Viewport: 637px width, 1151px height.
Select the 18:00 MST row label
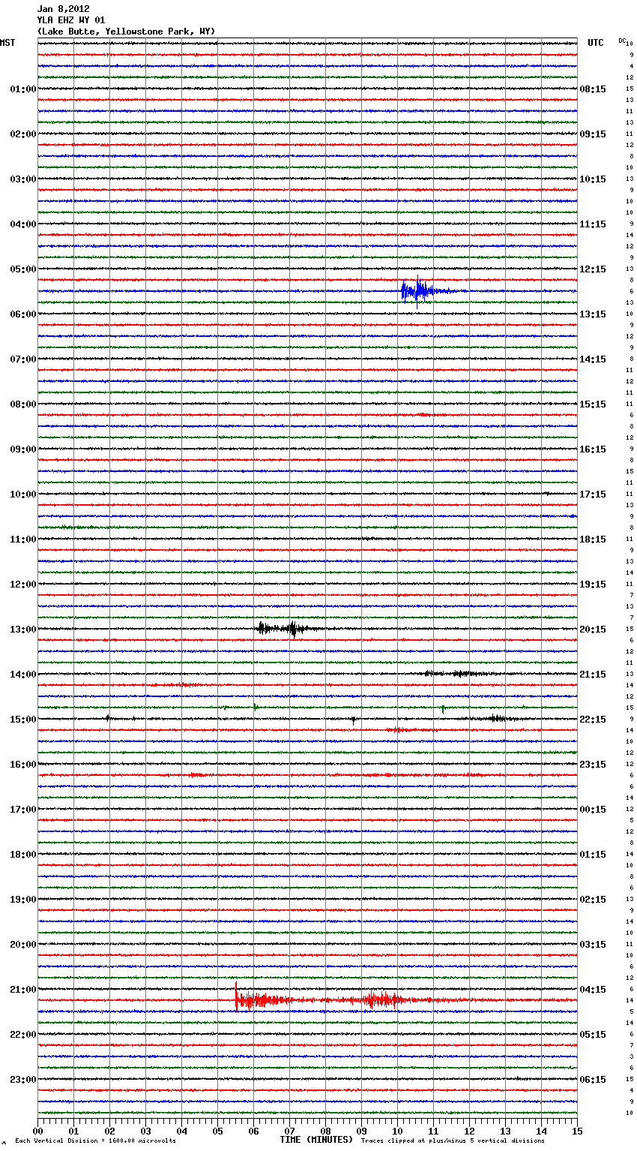tap(22, 855)
